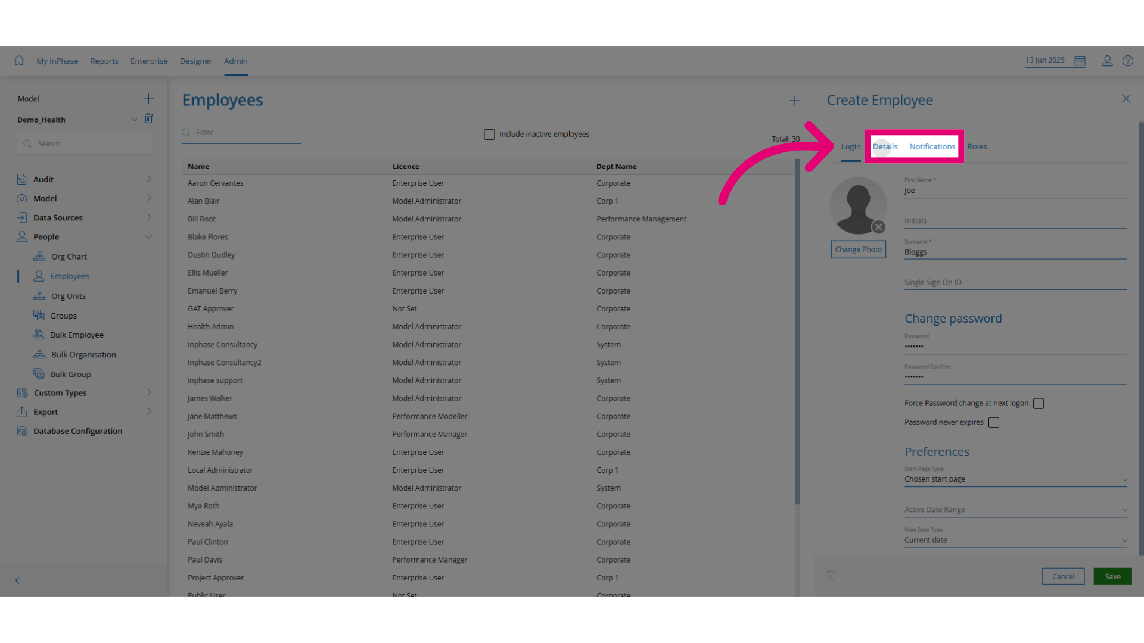
Task: Click the Employees Filter field
Action: pos(241,133)
